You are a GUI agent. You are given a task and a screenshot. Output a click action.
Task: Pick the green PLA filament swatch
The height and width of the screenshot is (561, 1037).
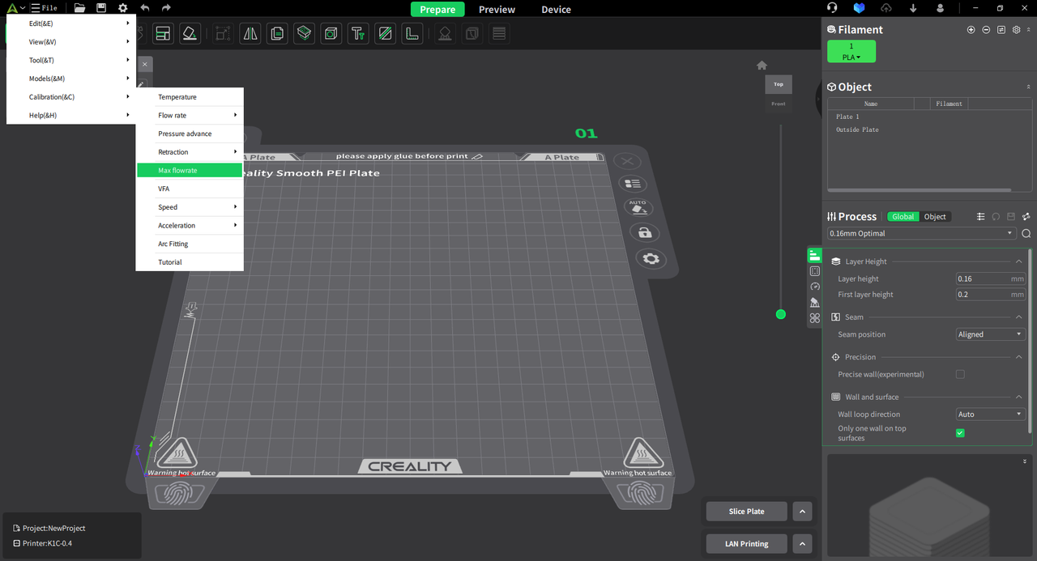point(851,50)
